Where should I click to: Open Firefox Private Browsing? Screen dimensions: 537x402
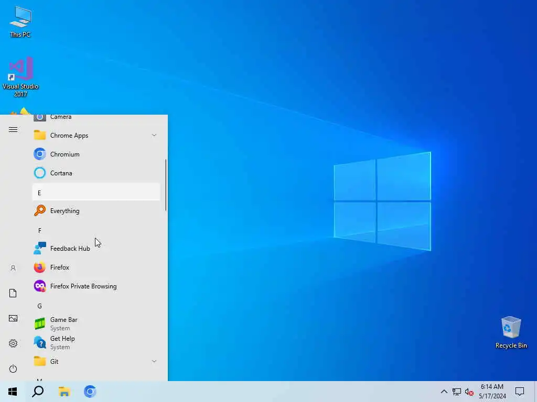(96, 286)
